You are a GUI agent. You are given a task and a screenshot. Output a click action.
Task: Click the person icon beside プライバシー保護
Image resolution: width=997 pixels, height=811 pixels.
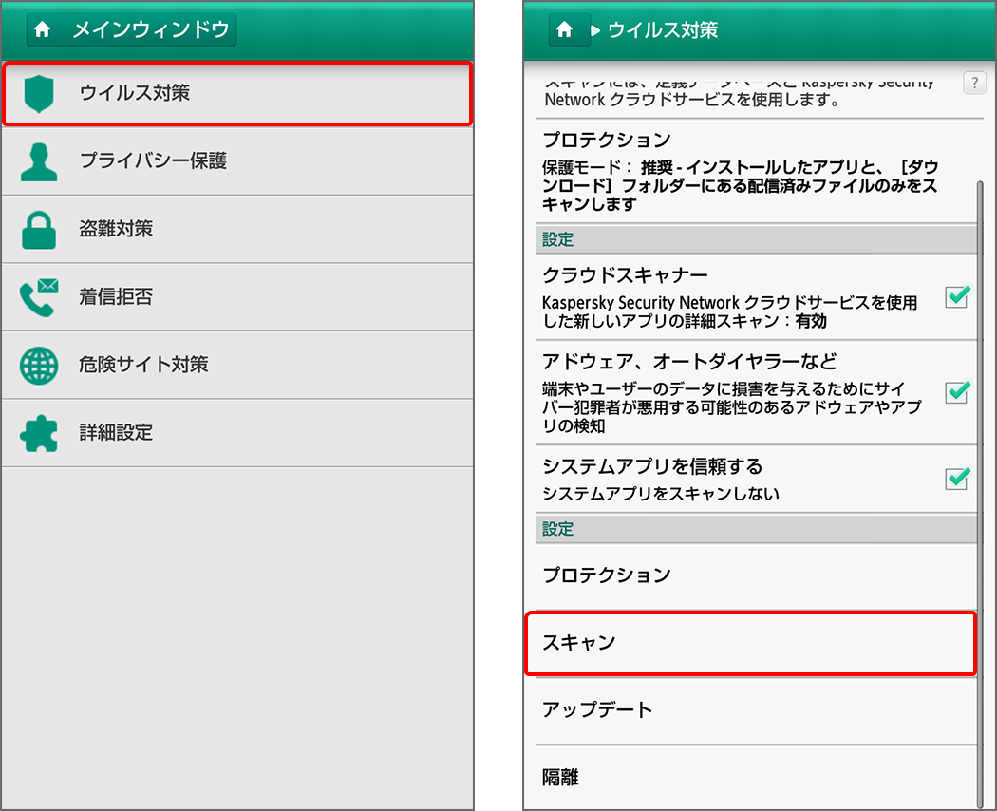click(41, 160)
